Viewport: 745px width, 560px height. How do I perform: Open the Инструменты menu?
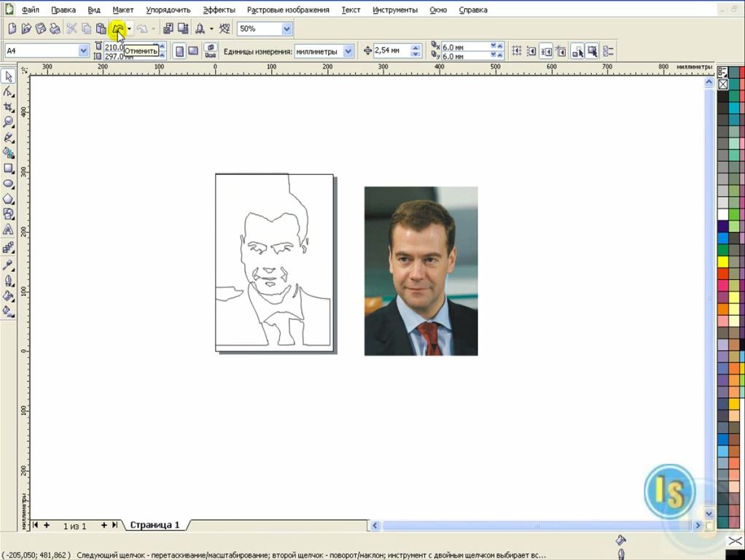coord(395,9)
